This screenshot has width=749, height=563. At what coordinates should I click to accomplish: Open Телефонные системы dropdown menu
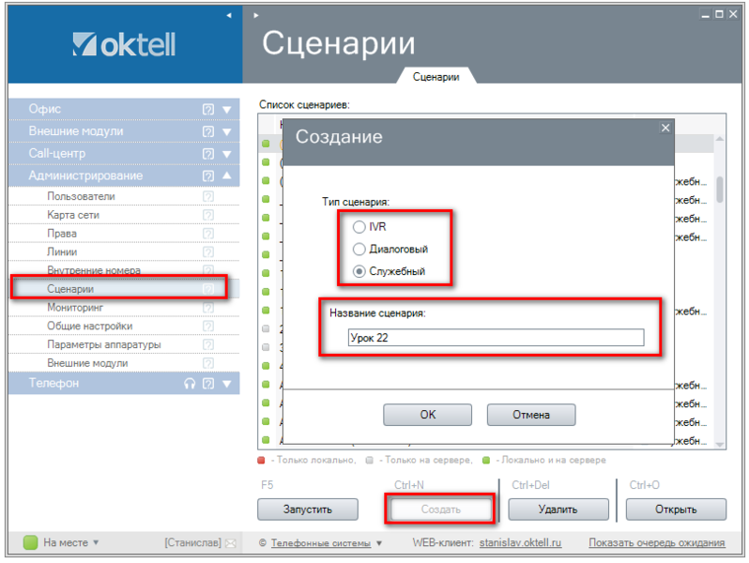[379, 543]
